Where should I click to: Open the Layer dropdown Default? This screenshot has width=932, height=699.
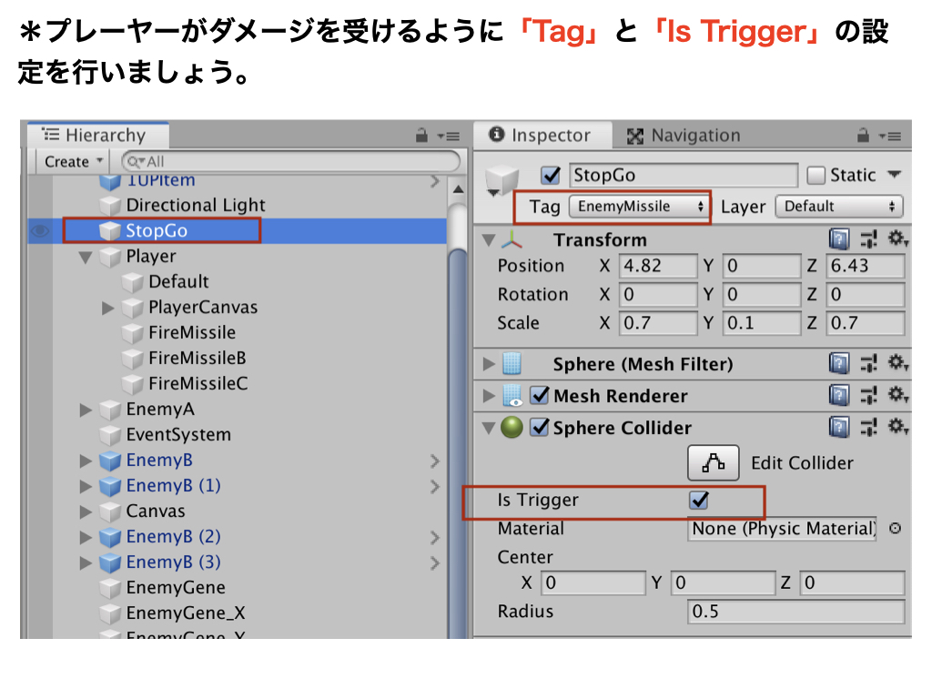pyautogui.click(x=838, y=207)
